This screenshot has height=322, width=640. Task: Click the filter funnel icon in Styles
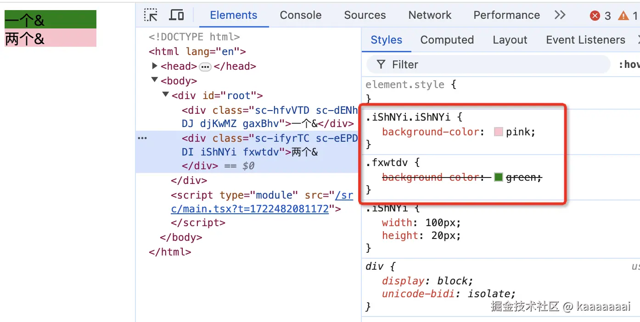[381, 64]
